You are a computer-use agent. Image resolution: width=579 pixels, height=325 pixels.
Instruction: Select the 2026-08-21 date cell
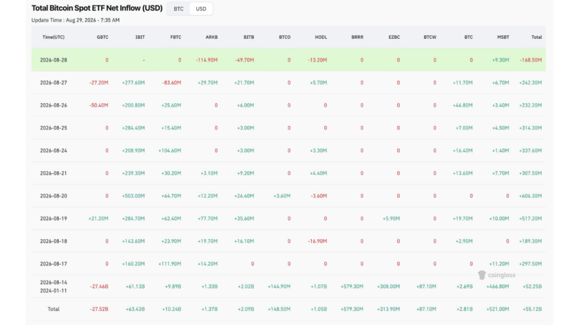point(54,173)
